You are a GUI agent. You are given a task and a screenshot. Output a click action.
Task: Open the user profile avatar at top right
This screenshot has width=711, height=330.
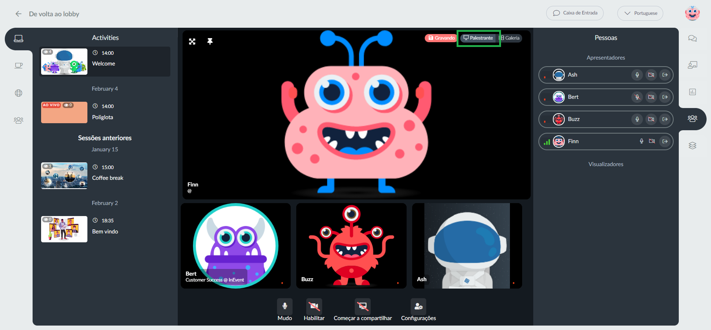coord(692,13)
